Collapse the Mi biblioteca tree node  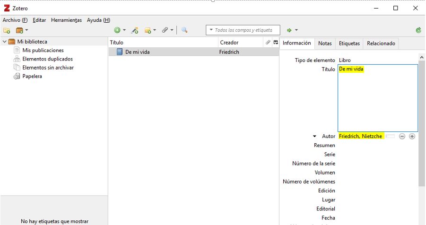pyautogui.click(x=5, y=42)
